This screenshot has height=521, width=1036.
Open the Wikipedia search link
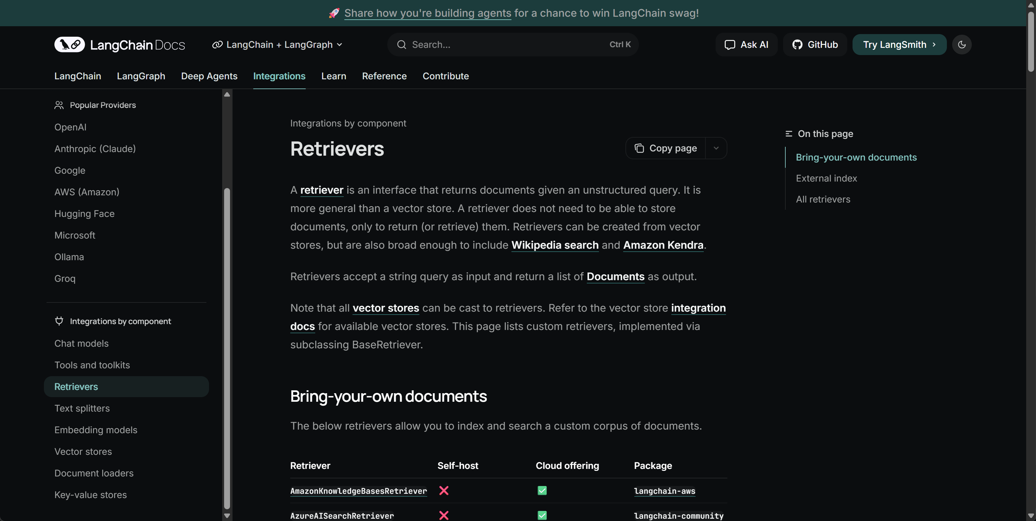(x=555, y=245)
